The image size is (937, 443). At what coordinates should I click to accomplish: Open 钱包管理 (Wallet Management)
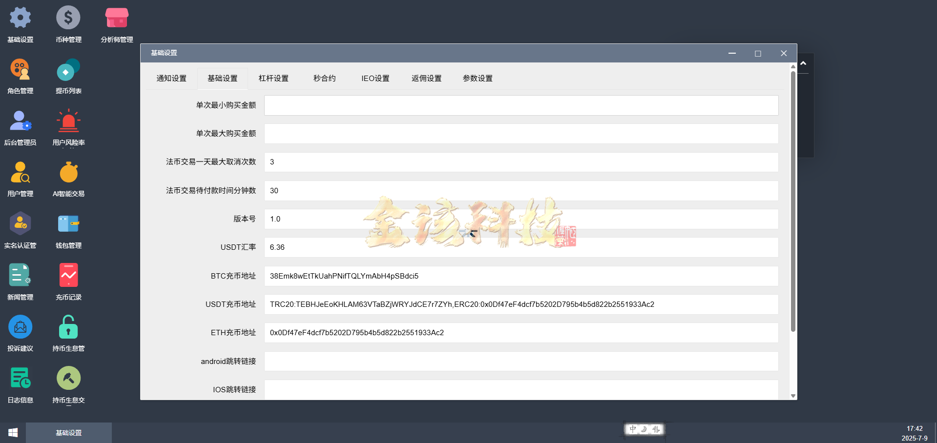pos(68,230)
